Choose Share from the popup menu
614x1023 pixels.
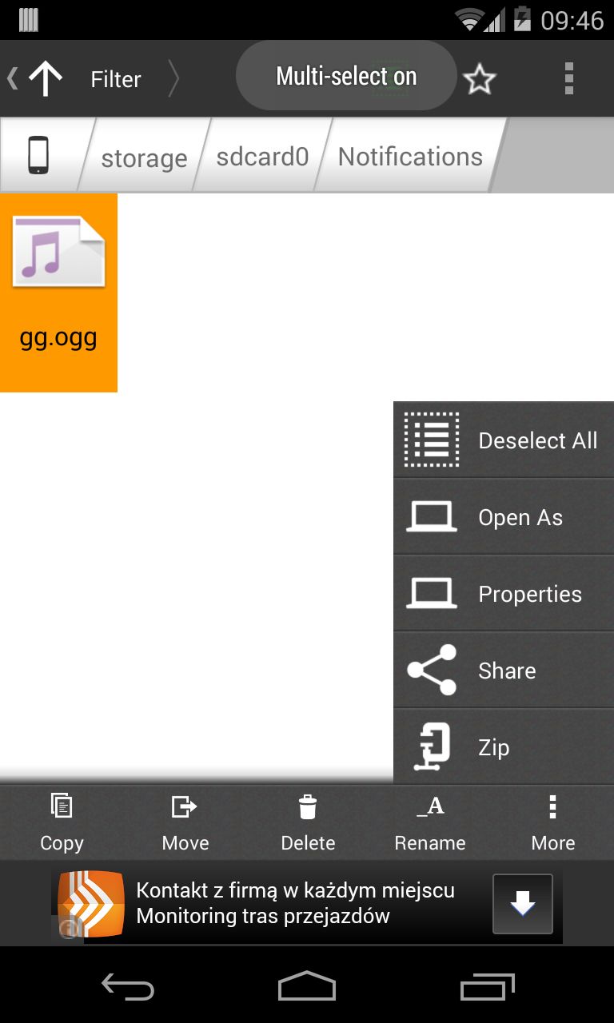click(x=504, y=670)
